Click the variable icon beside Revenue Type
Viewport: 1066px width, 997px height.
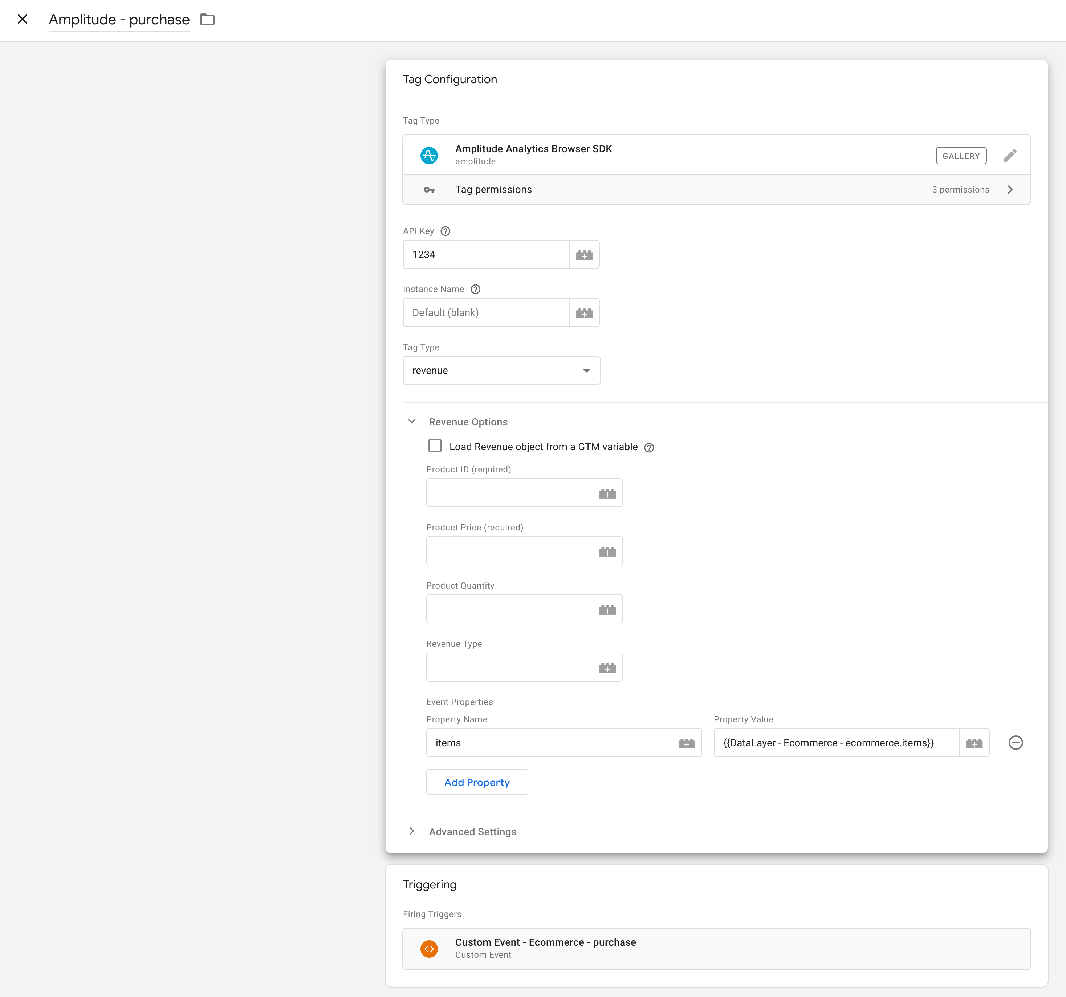tap(607, 667)
